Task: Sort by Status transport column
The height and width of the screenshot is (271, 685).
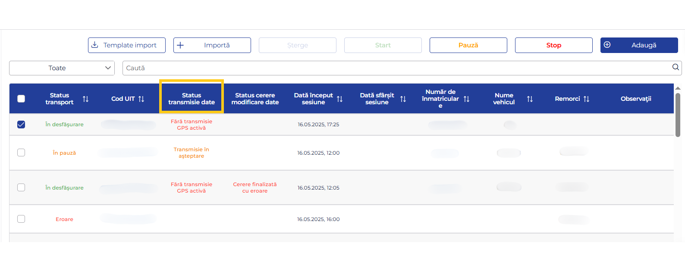Action: [85, 99]
